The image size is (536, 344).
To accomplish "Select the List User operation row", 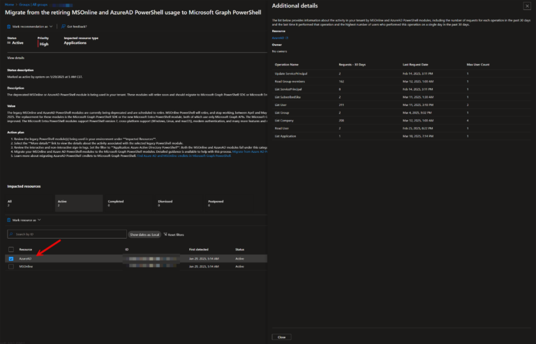I will [401, 105].
